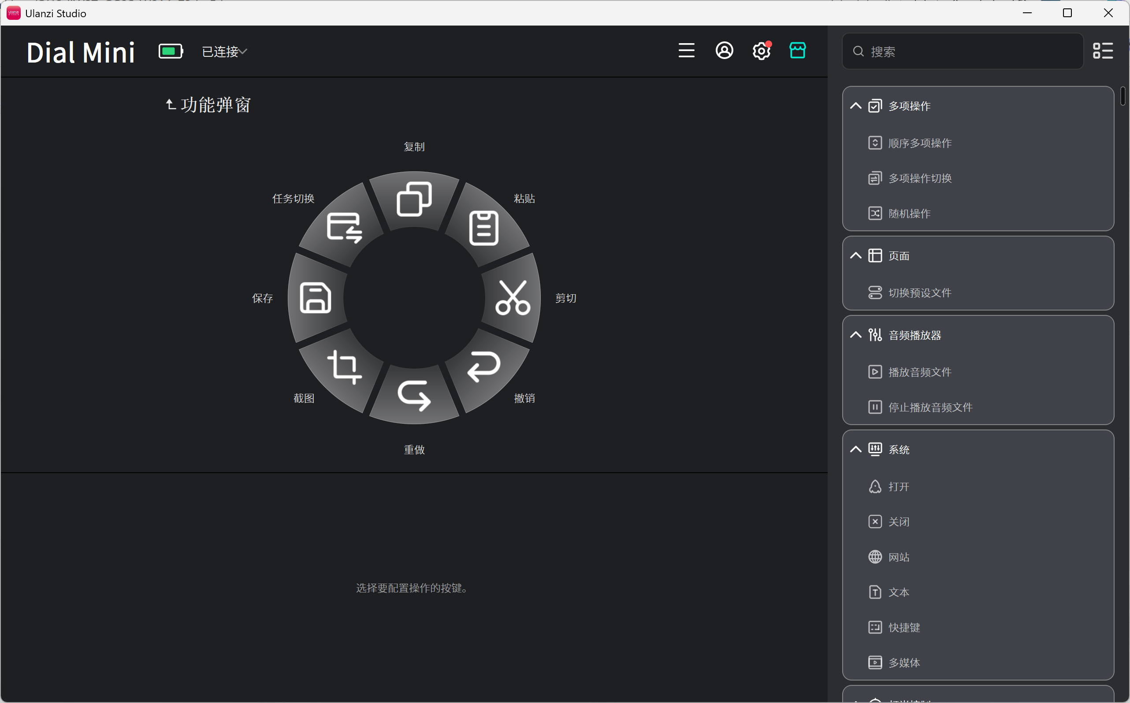Open the user account profile icon
The width and height of the screenshot is (1130, 703).
tap(725, 50)
